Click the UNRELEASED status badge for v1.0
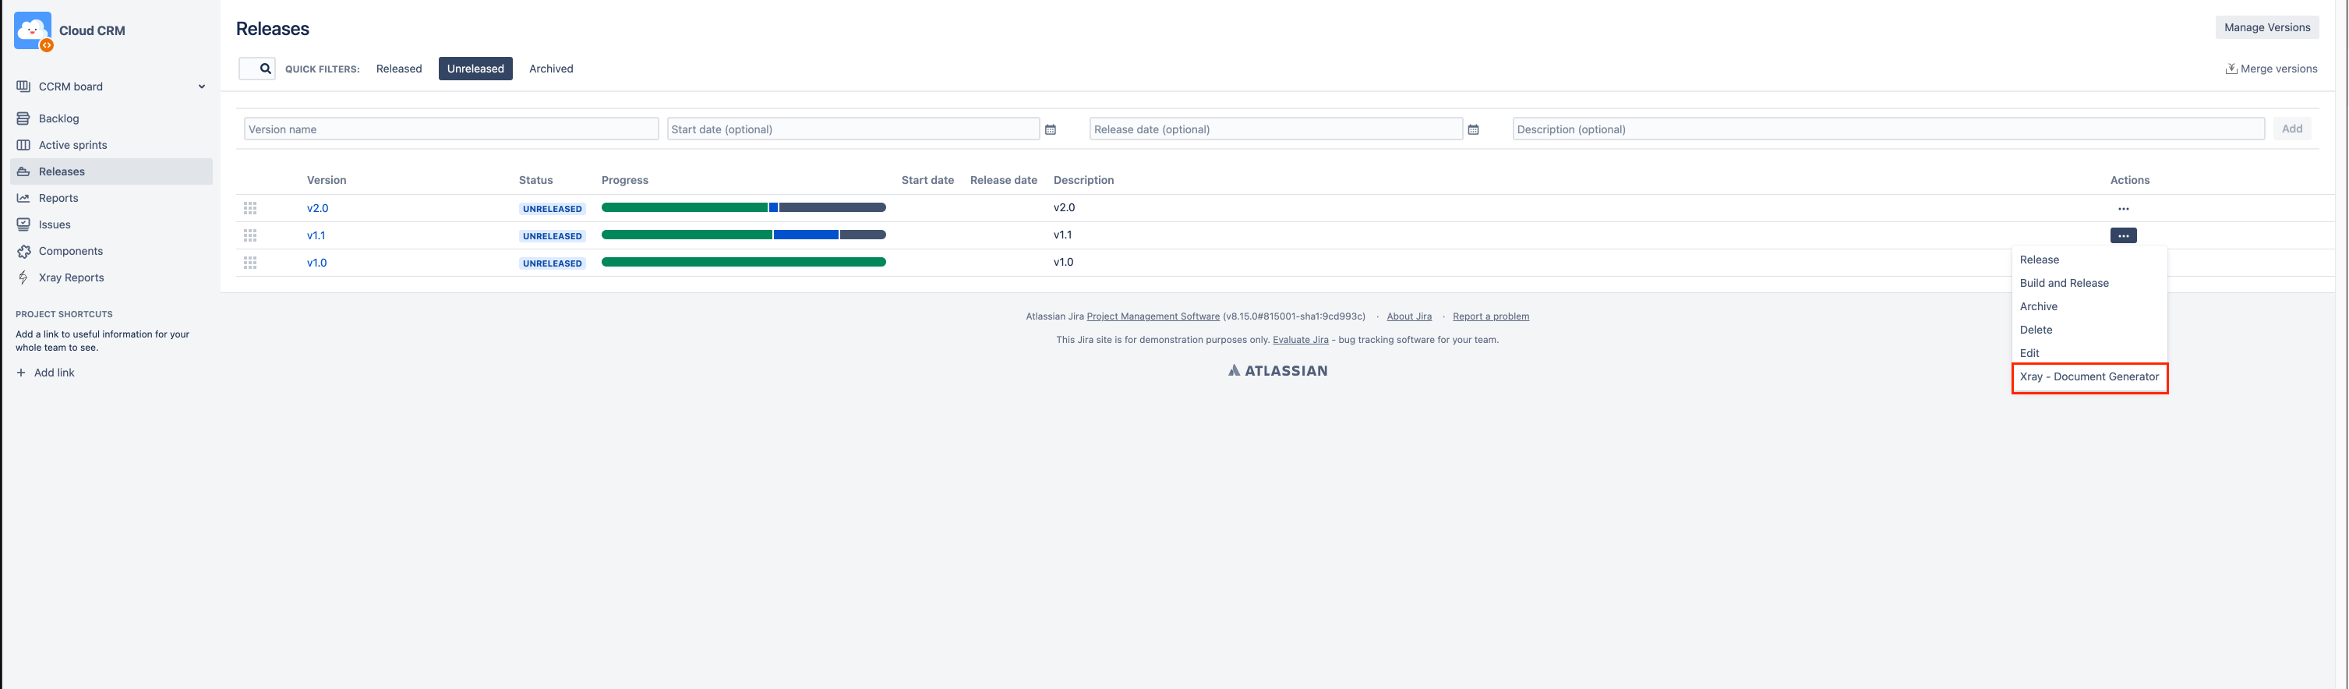2349x689 pixels. point(553,263)
